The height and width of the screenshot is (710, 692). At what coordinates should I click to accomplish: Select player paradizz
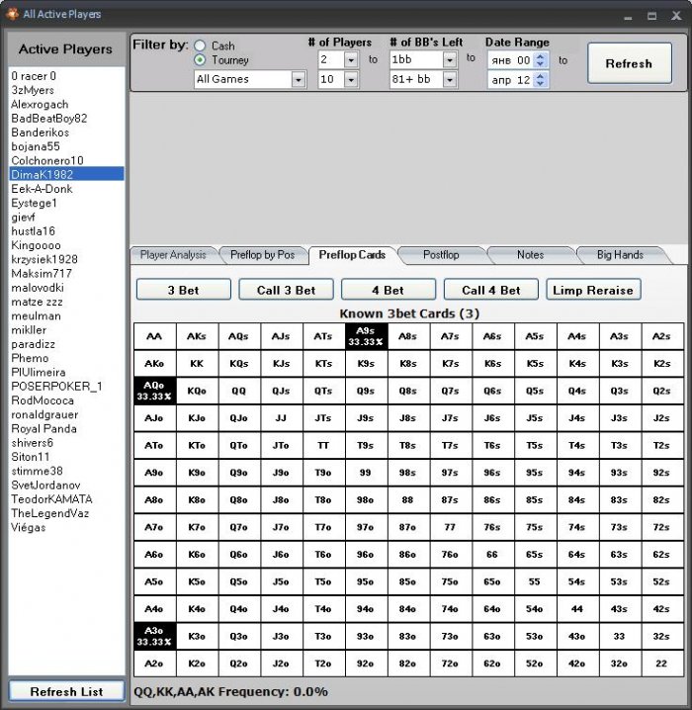(x=66, y=344)
